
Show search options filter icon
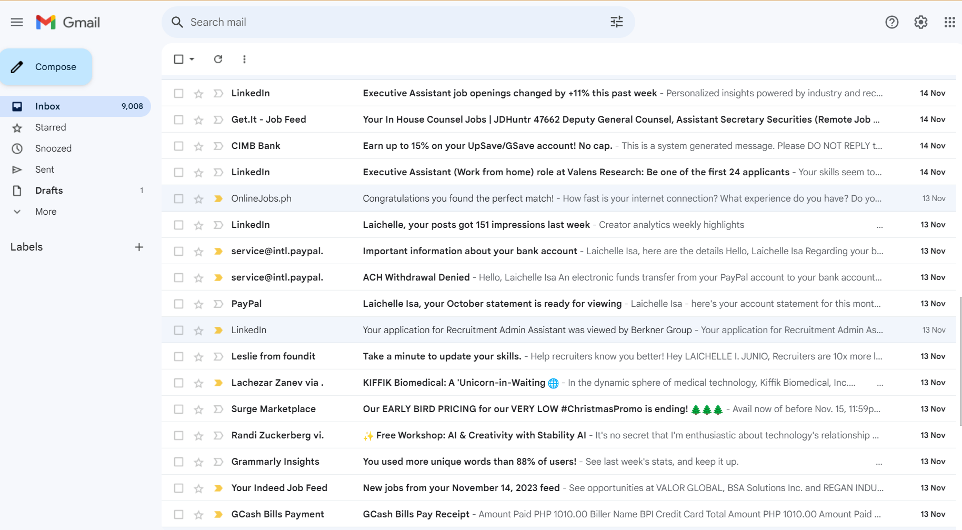click(x=616, y=22)
